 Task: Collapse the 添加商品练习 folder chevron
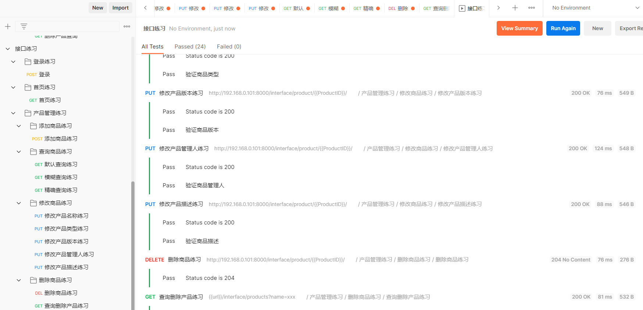[x=19, y=126]
